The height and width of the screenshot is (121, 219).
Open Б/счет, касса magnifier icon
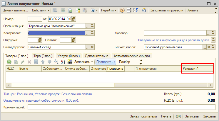coord(213,47)
